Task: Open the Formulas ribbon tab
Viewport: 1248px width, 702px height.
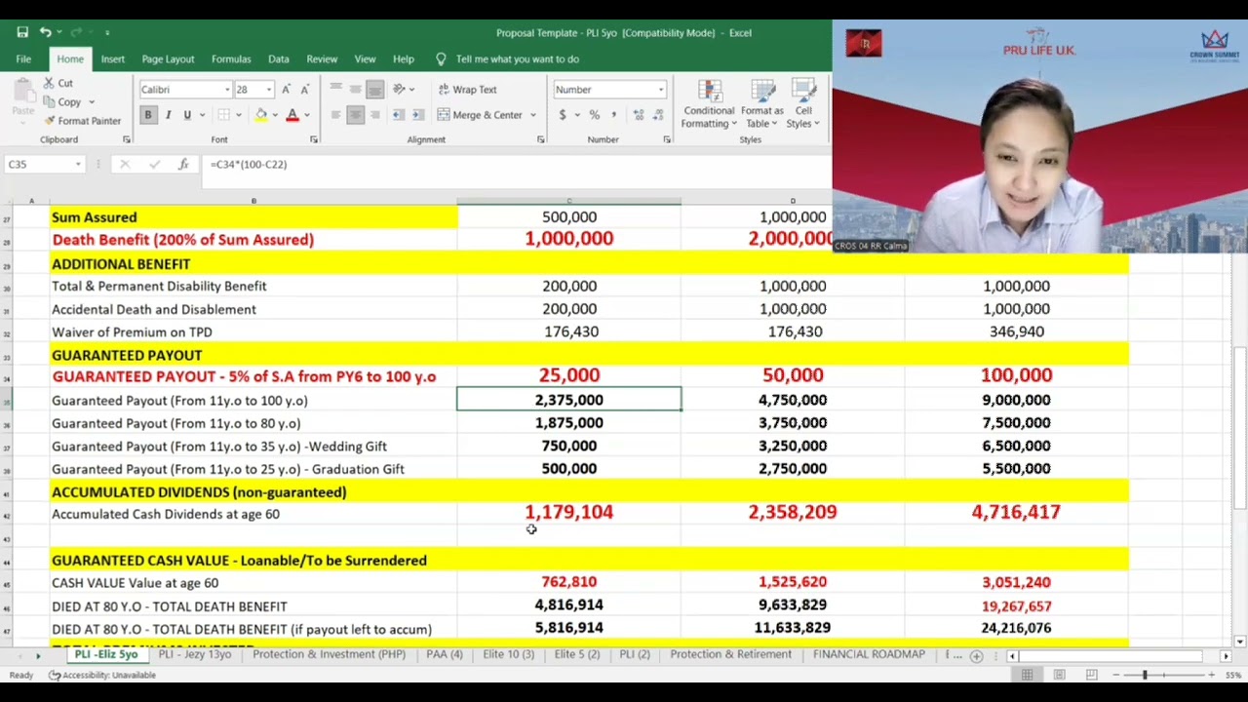Action: click(x=231, y=59)
